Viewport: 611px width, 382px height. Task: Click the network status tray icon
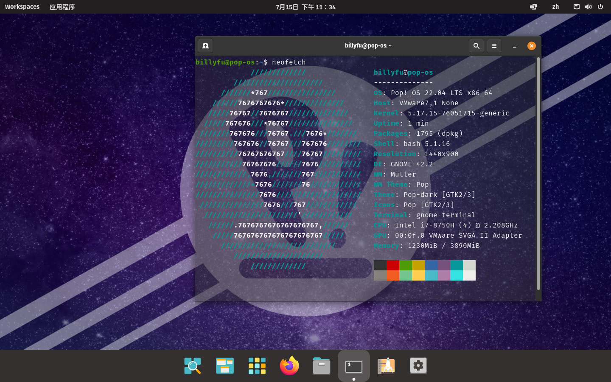tap(577, 7)
